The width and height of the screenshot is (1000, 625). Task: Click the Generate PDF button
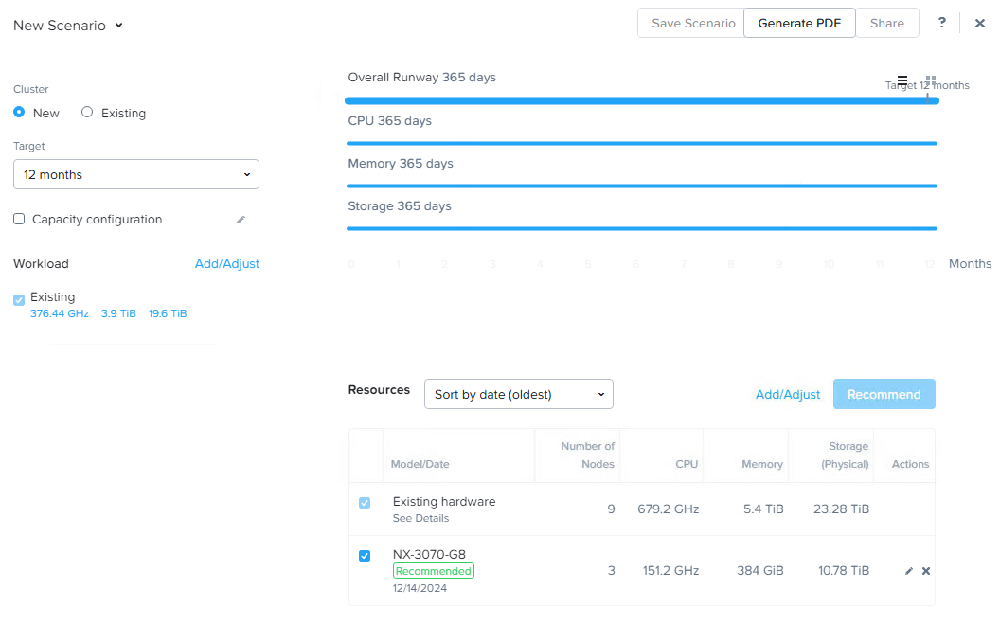(799, 23)
